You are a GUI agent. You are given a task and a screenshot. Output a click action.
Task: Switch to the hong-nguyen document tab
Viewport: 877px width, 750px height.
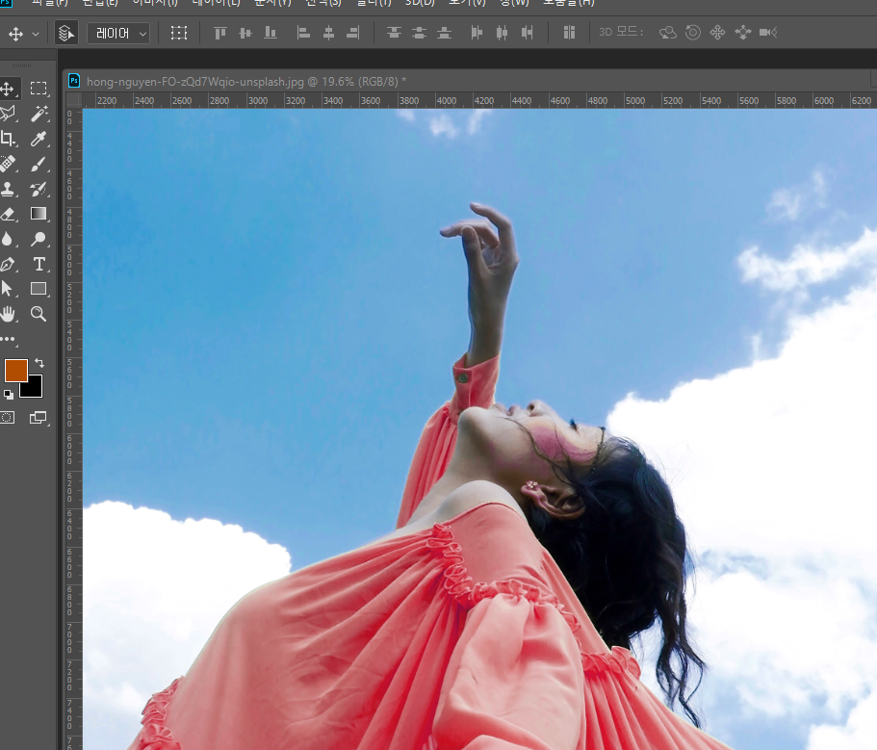coord(246,82)
